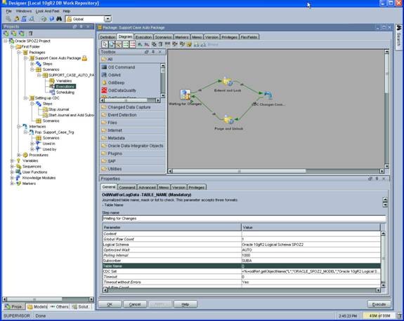The height and width of the screenshot is (321, 404).
Task: Click the Projects tree horizontal scrollbar
Action: [x=48, y=299]
